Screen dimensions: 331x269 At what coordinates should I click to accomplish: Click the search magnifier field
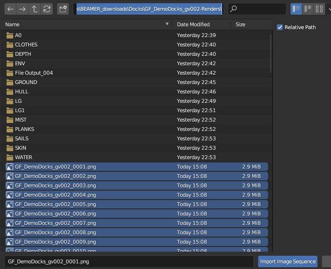coord(257,9)
